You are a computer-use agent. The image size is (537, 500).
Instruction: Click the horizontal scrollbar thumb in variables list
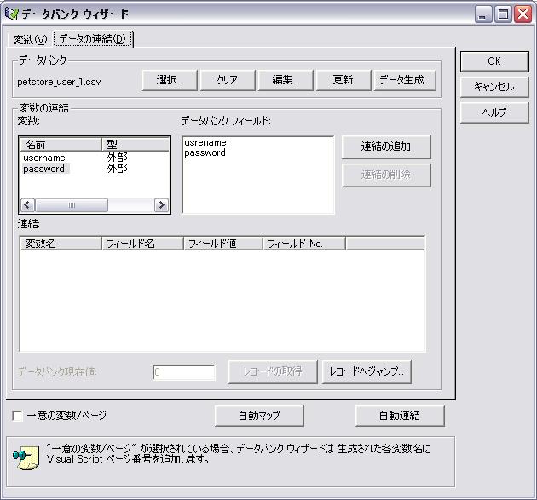tap(72, 205)
